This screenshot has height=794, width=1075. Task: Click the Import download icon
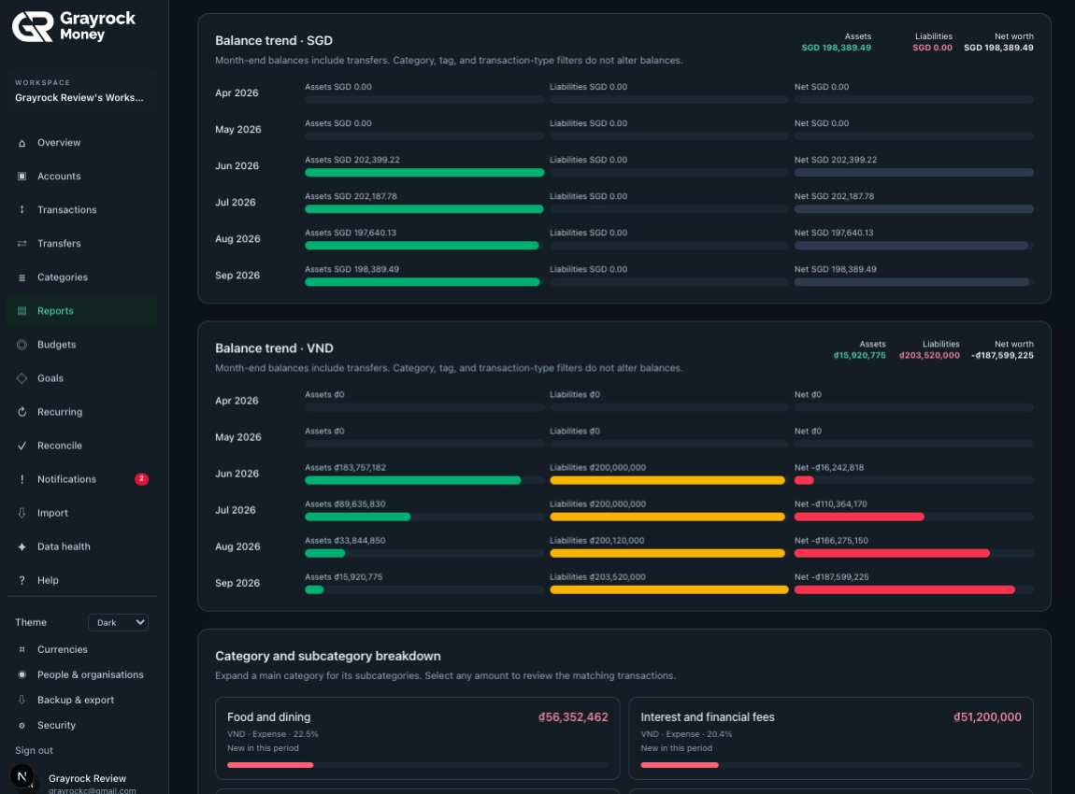(x=21, y=513)
